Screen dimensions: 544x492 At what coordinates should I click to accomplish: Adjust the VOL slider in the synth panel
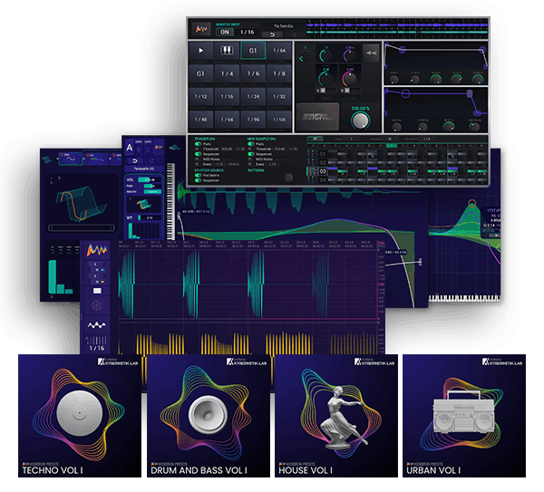[x=150, y=180]
